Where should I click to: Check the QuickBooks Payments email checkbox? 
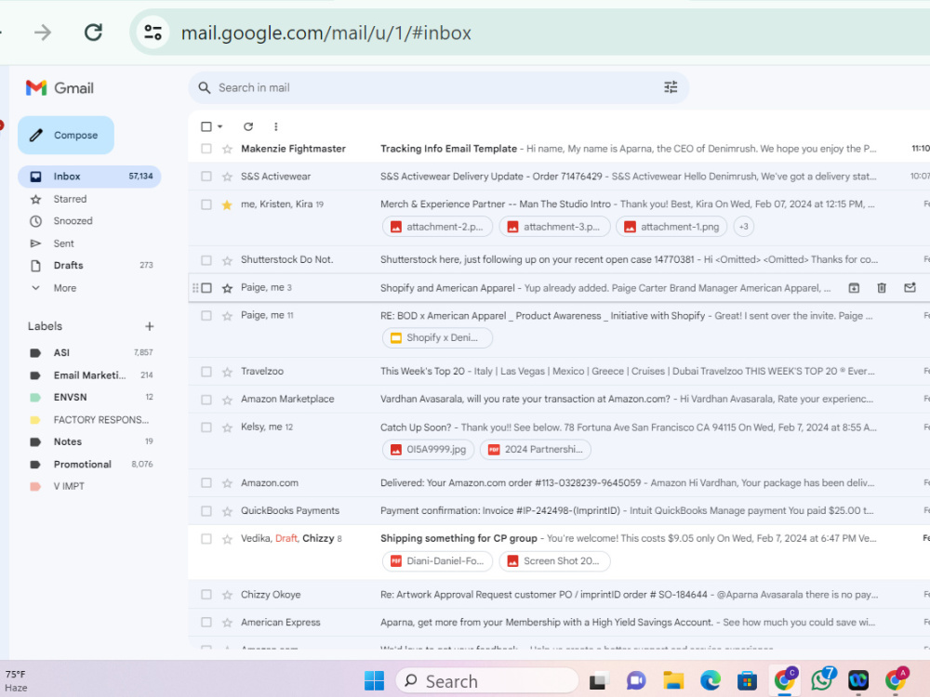[x=206, y=511]
